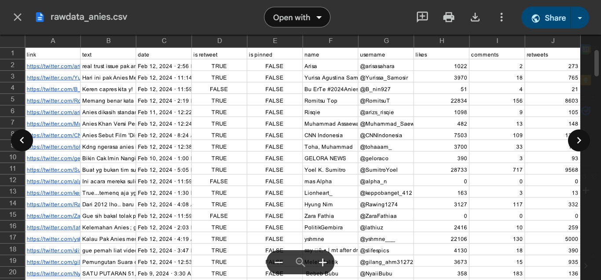Select row 5 header
The image size is (601, 280).
pyautogui.click(x=13, y=99)
